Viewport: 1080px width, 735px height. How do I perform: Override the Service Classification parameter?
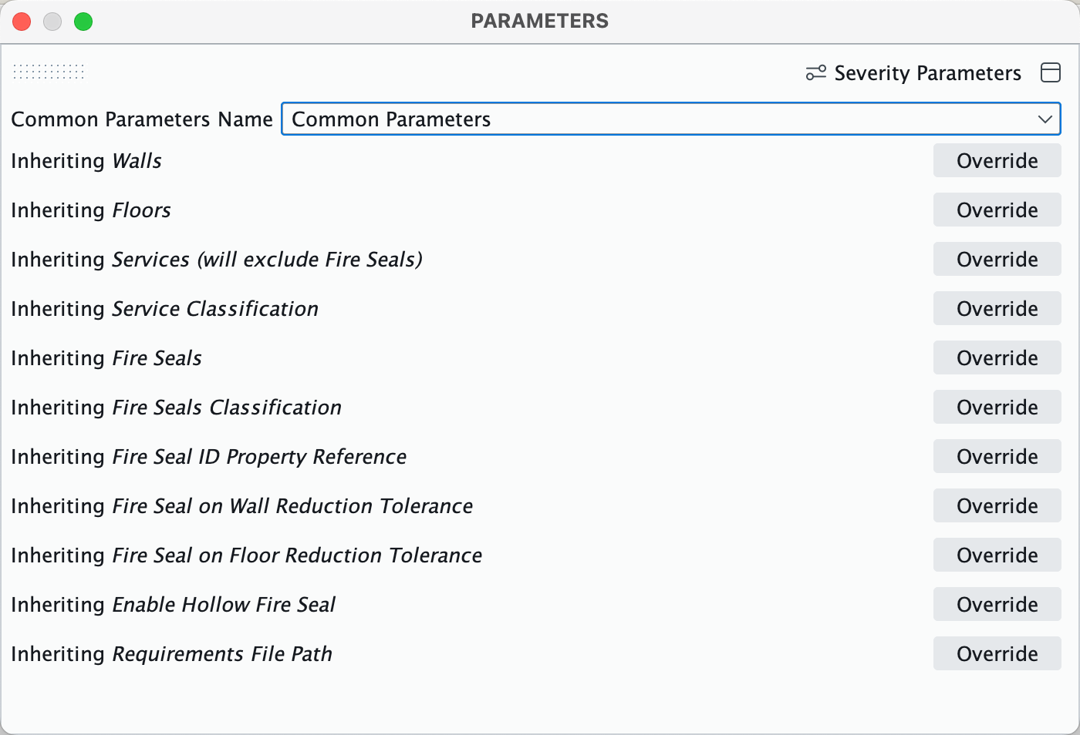tap(997, 308)
